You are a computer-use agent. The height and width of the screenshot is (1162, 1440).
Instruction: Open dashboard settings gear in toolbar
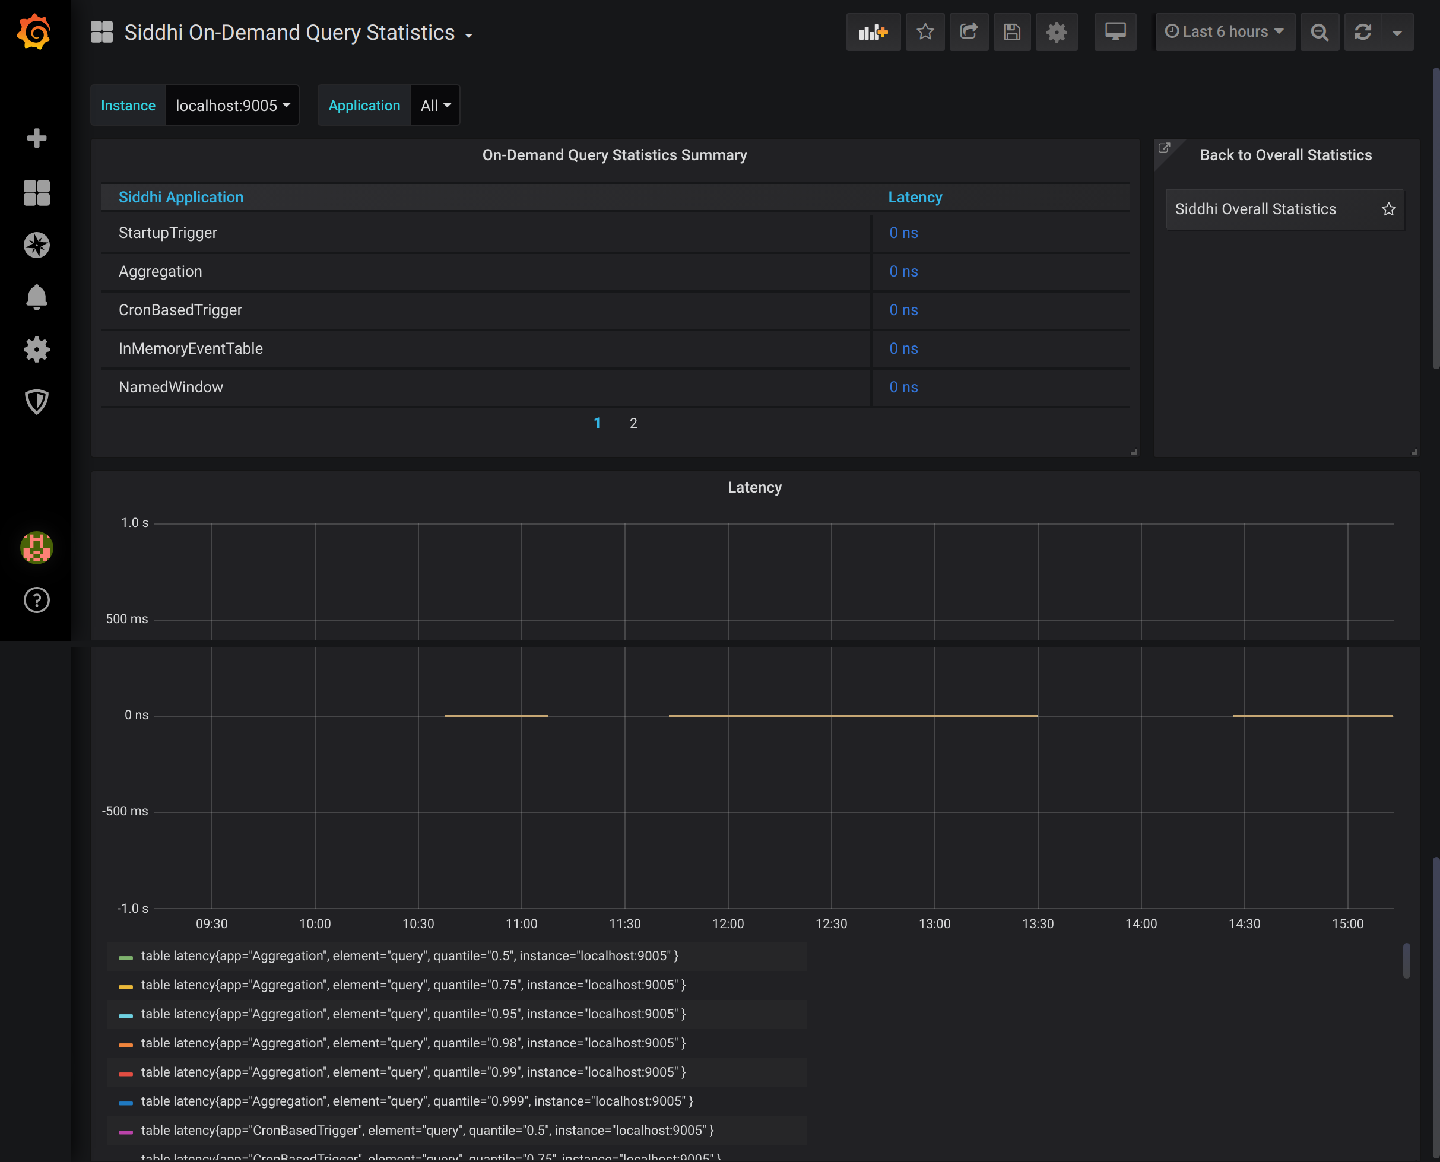1057,31
